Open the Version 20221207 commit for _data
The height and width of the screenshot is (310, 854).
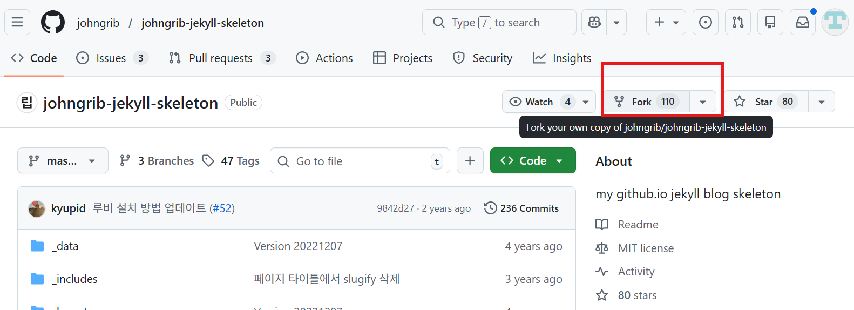point(298,246)
